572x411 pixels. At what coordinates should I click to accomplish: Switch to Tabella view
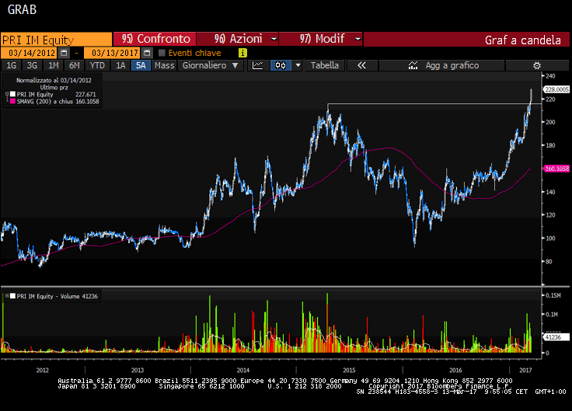pyautogui.click(x=325, y=66)
